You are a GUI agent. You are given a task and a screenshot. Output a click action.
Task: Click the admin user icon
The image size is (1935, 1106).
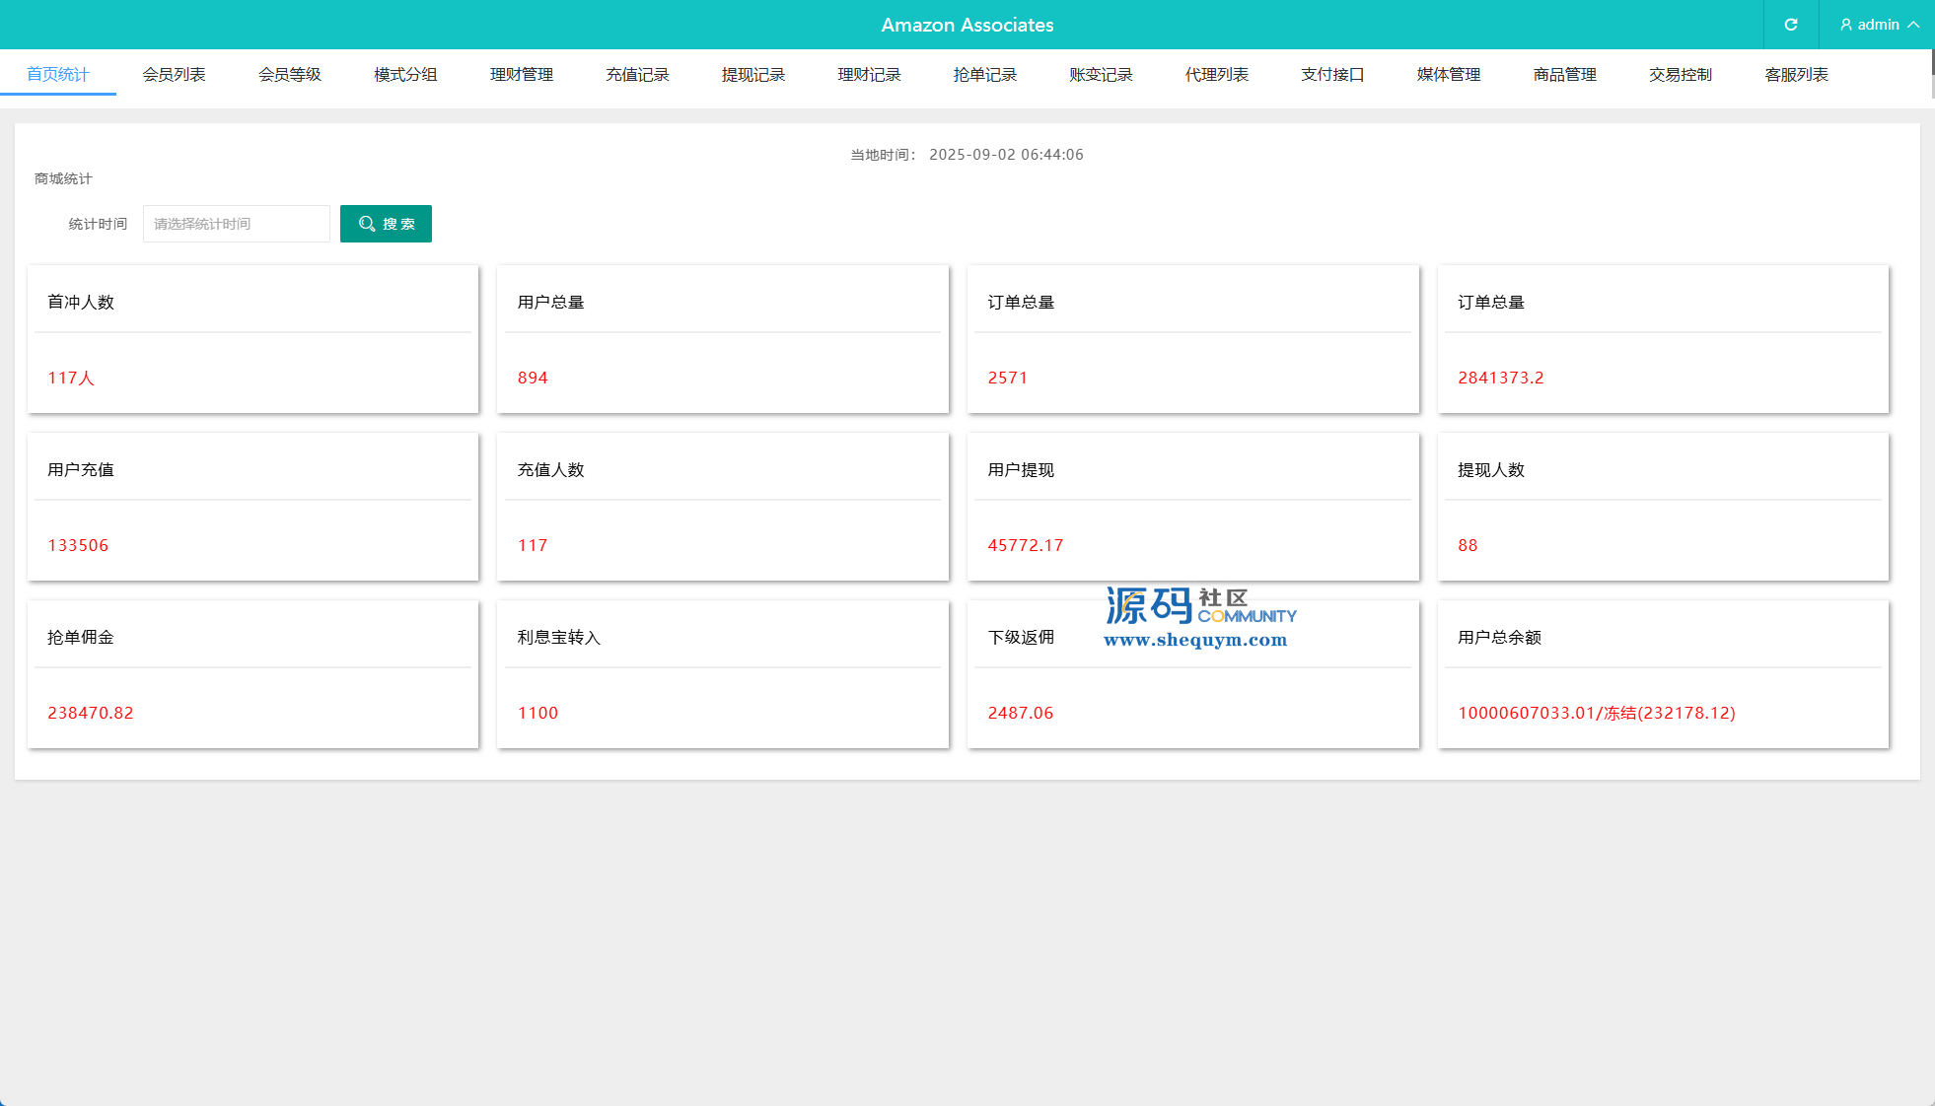(x=1846, y=25)
